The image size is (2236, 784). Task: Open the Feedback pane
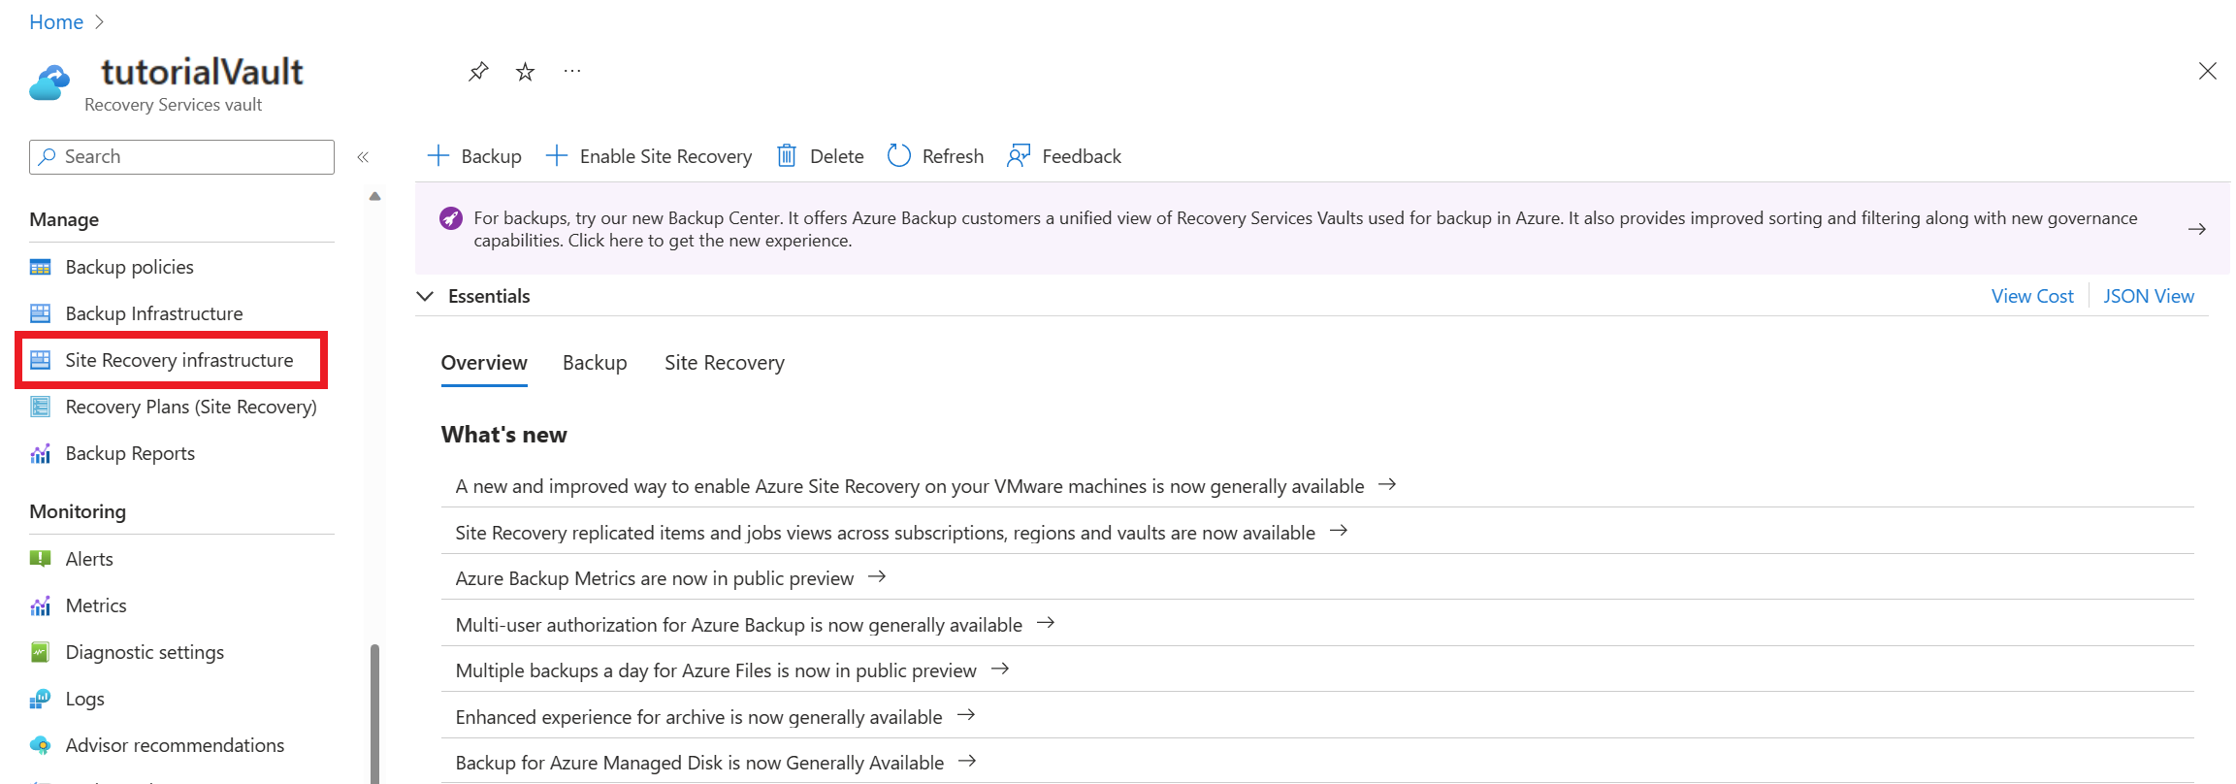[1064, 156]
